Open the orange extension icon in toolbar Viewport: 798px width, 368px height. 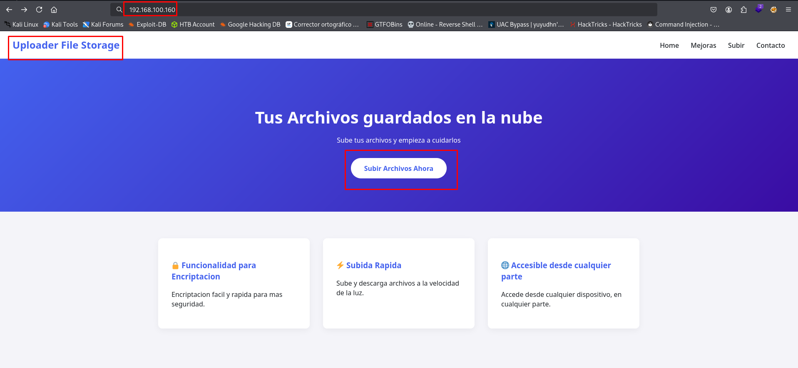(773, 10)
